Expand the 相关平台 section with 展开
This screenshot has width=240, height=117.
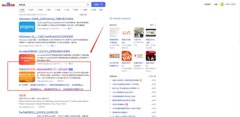point(153,25)
